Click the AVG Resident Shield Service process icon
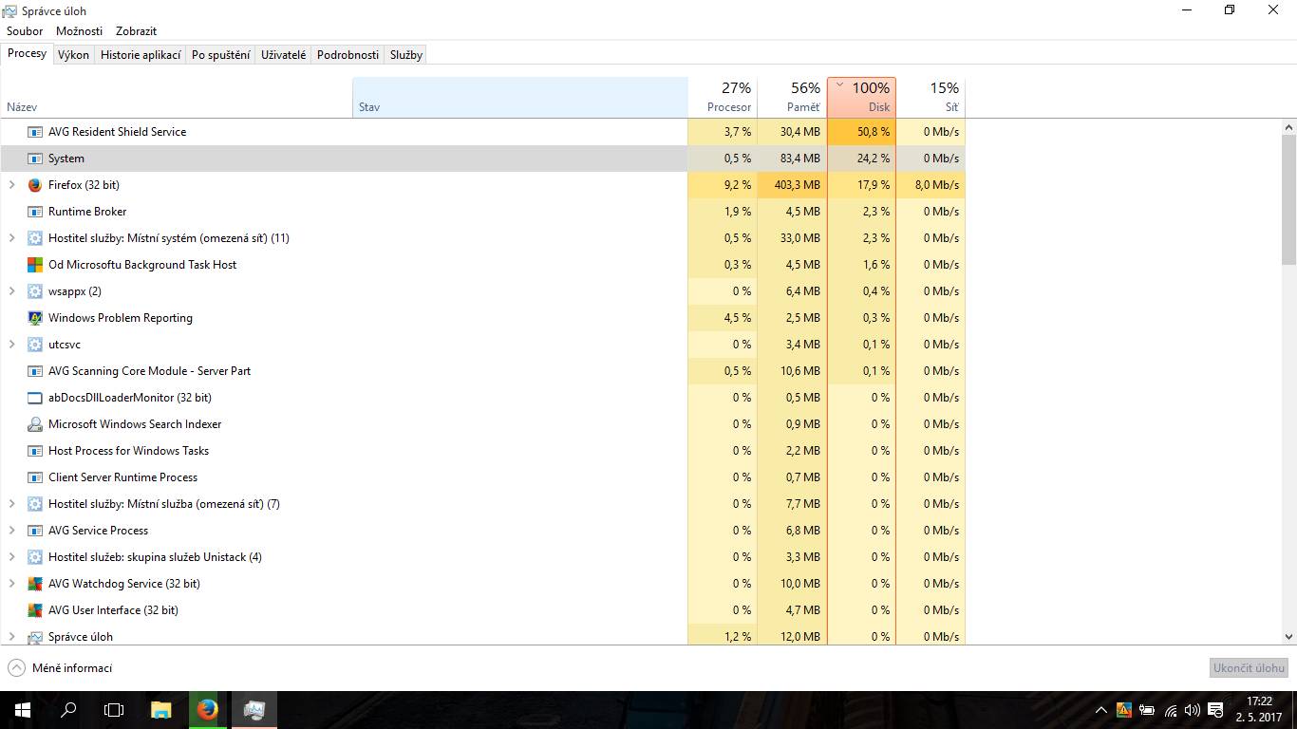Viewport: 1297px width, 729px height. 35,132
